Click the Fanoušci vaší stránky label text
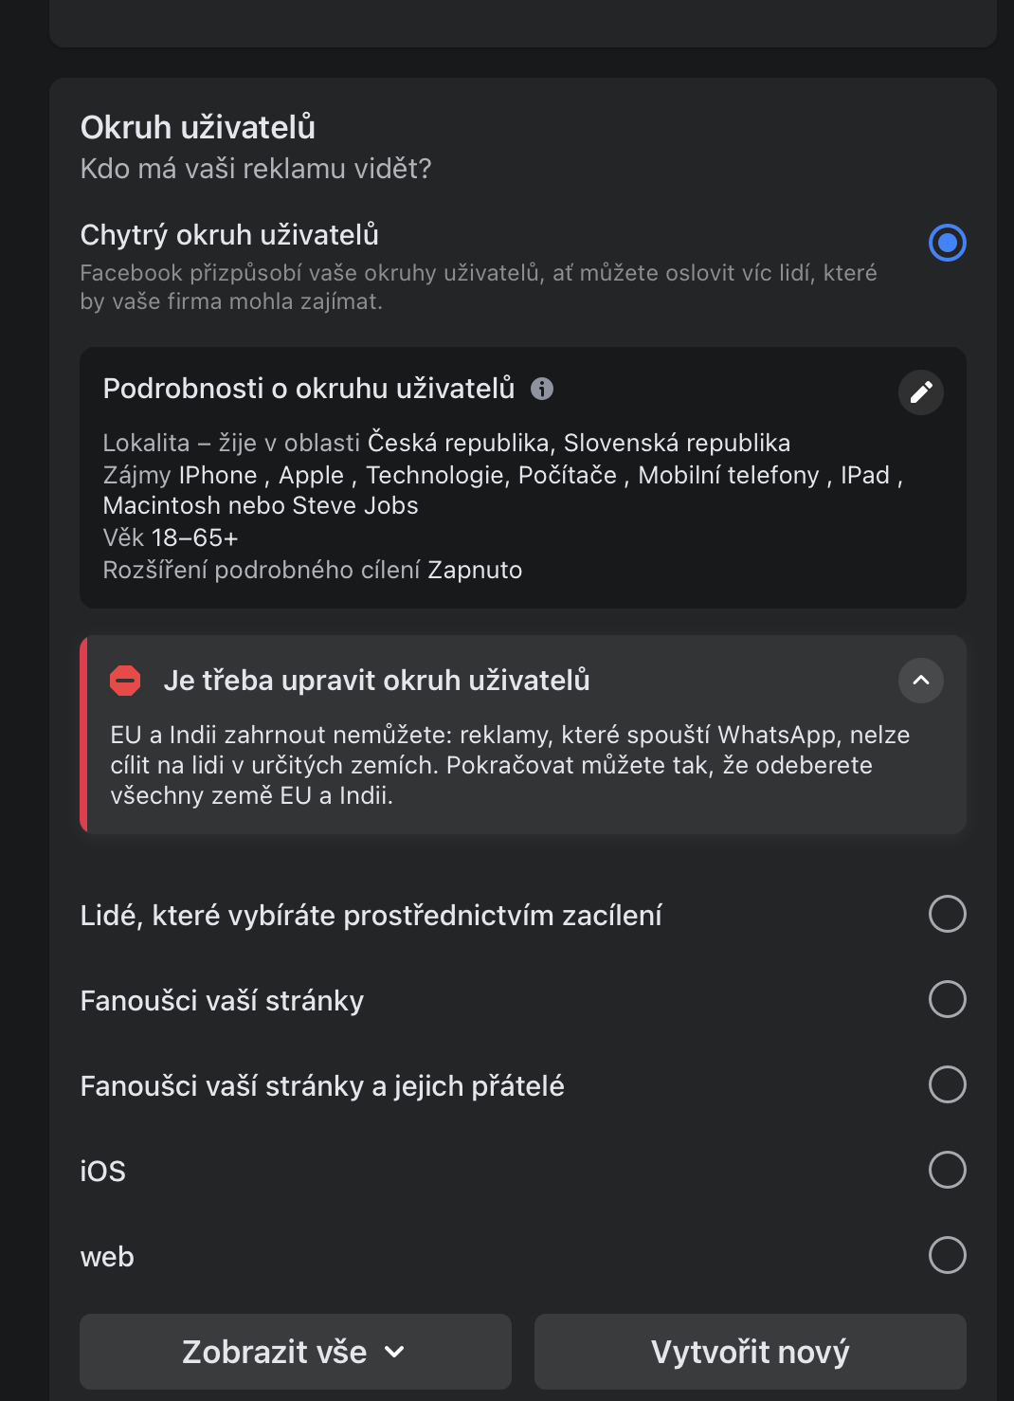The image size is (1014, 1401). coord(222,1001)
